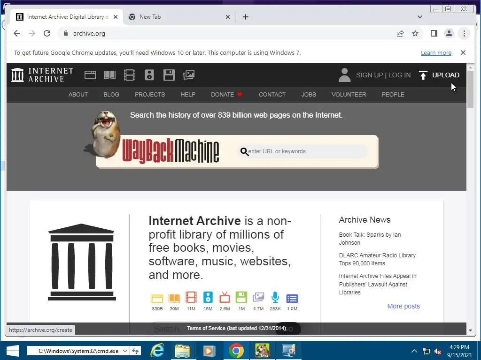Click the browser back arrow

tap(17, 33)
